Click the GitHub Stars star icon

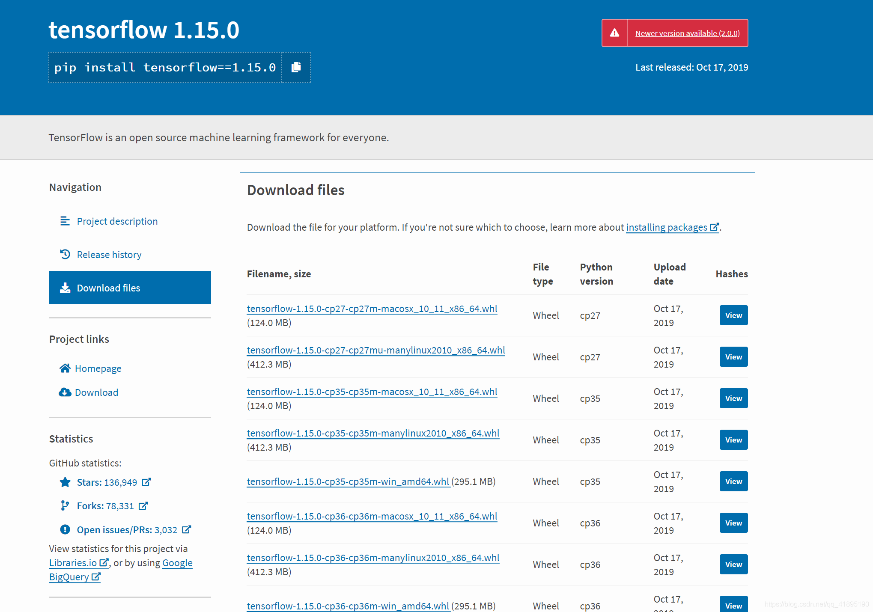(65, 482)
